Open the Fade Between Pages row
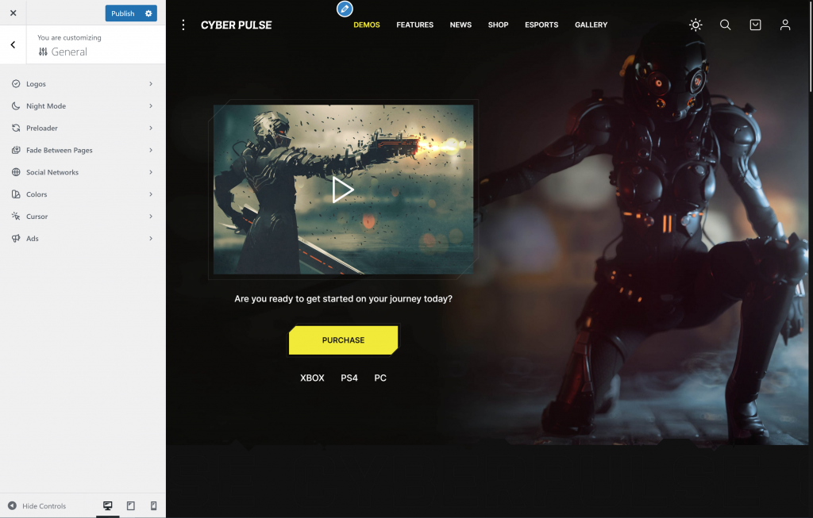The image size is (813, 518). (83, 150)
